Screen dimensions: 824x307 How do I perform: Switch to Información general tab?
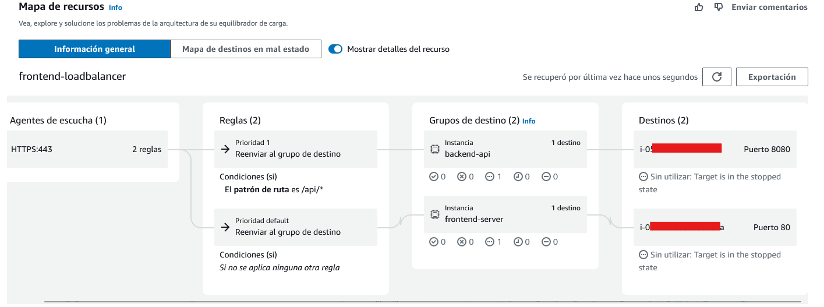coord(94,49)
